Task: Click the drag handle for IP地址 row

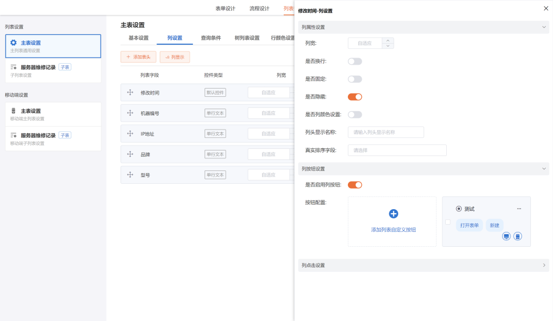Action: pos(131,133)
